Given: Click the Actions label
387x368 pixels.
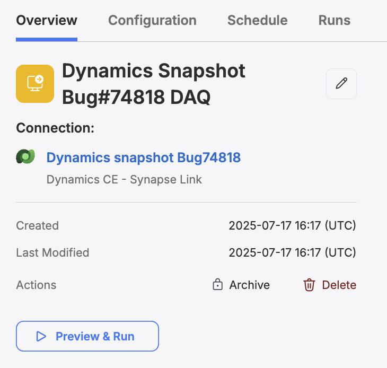Looking at the screenshot, I should (36, 285).
